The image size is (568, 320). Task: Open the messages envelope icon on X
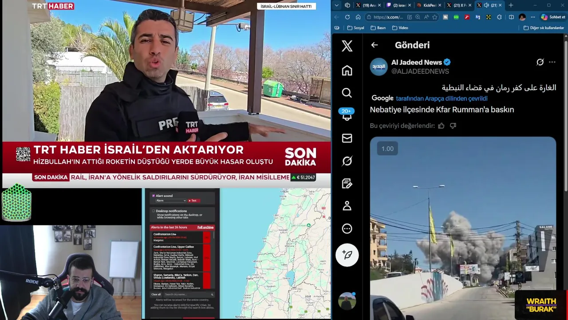pyautogui.click(x=347, y=138)
